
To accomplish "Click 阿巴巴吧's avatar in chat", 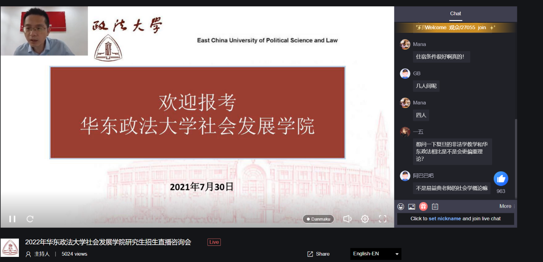I will [405, 176].
